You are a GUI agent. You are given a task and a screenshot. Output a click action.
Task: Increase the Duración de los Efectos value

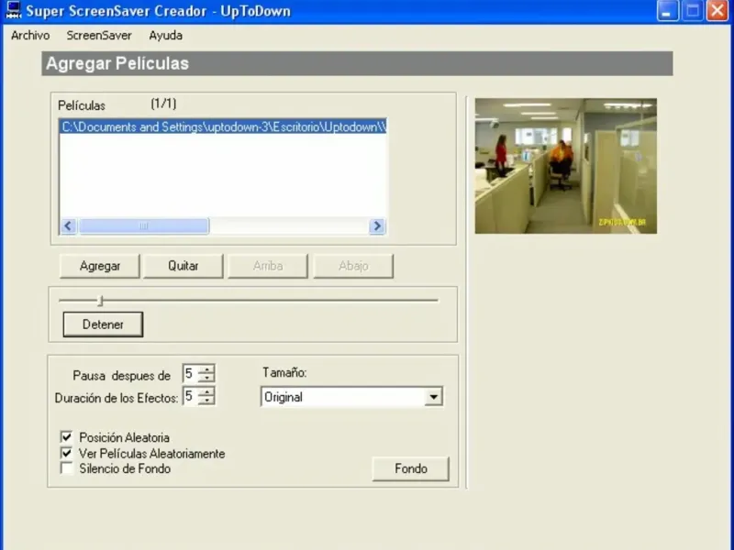pyautogui.click(x=206, y=392)
